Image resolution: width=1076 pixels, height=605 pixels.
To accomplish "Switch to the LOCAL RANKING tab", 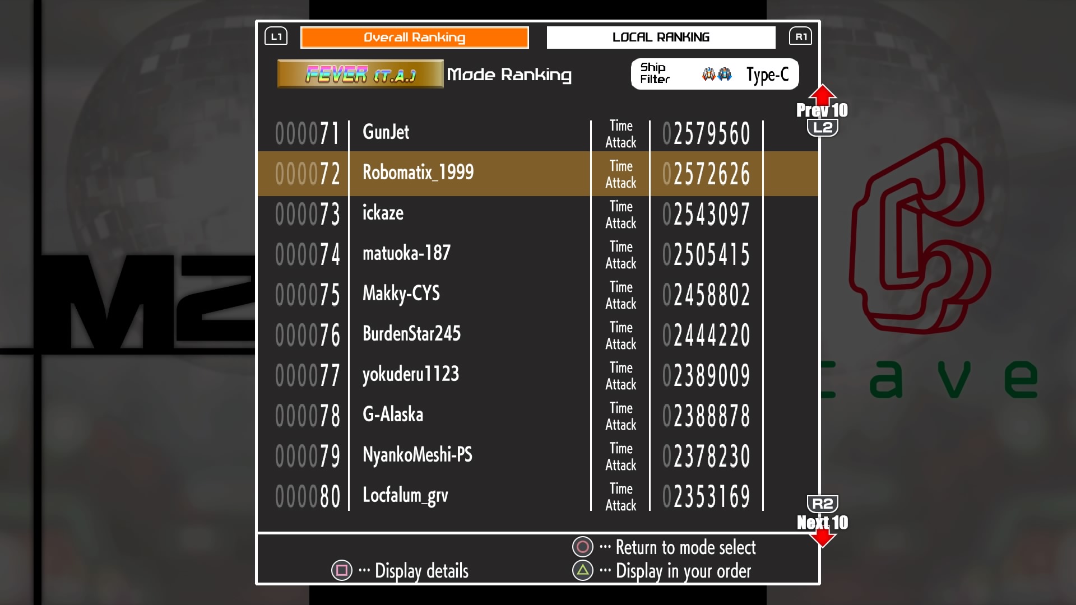I will (661, 38).
